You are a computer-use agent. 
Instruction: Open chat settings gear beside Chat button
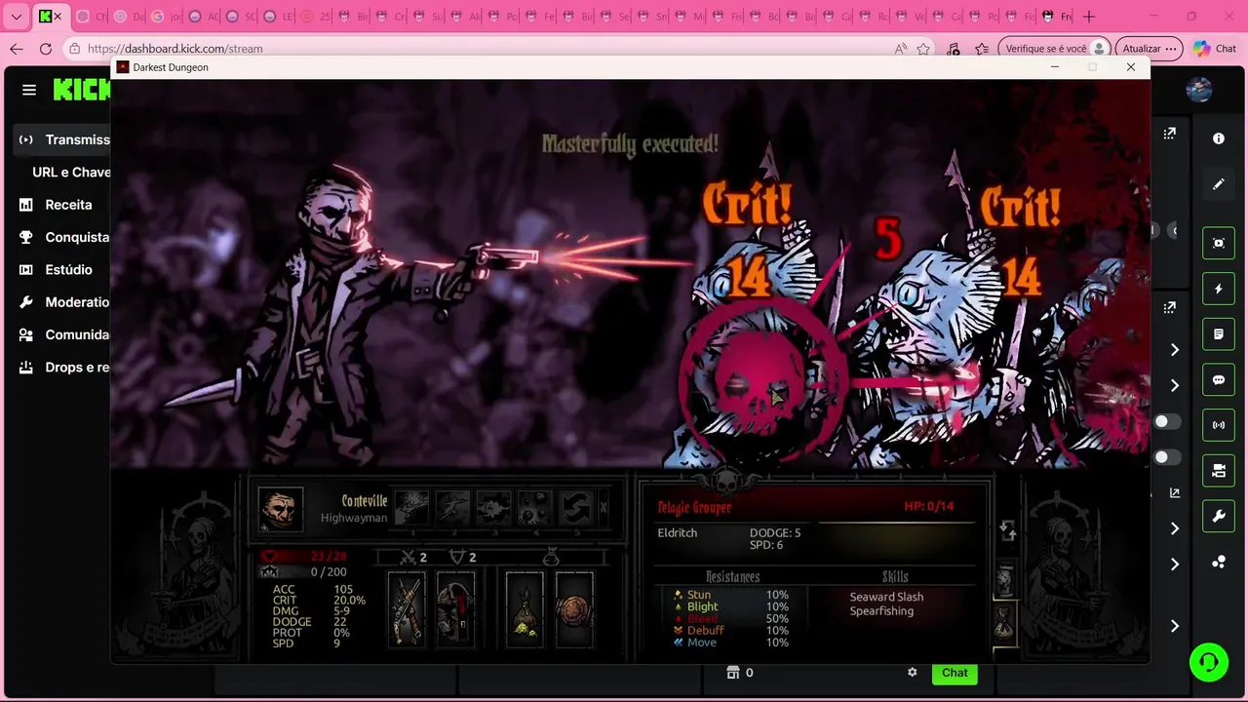tap(913, 673)
